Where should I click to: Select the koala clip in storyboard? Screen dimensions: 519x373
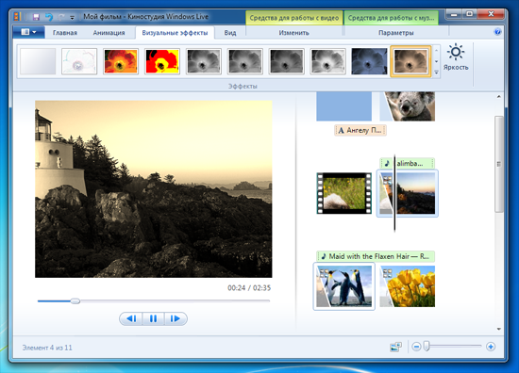coord(407,106)
